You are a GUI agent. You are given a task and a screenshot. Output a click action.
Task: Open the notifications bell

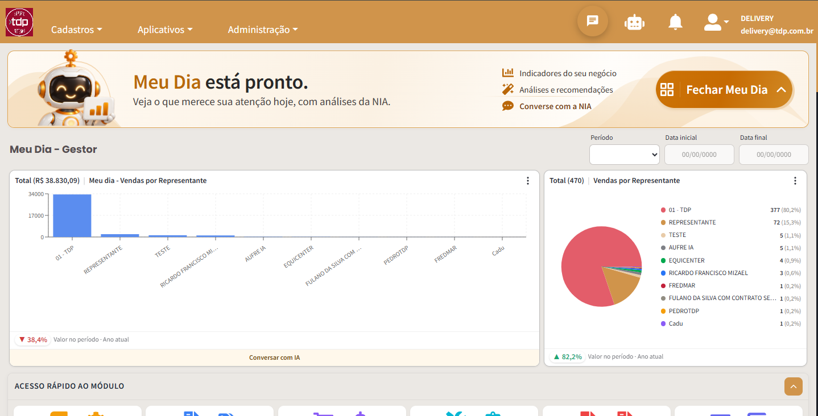[x=675, y=22]
